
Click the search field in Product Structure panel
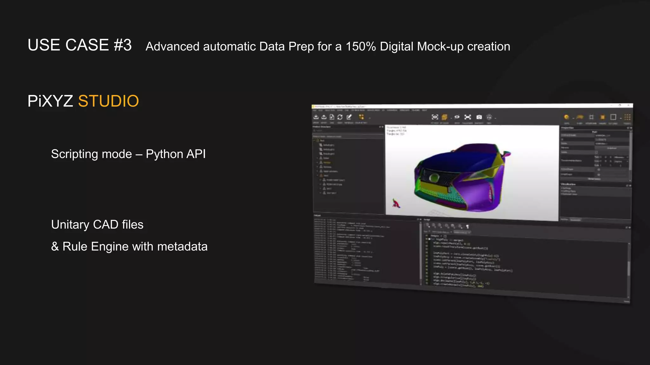coord(348,131)
